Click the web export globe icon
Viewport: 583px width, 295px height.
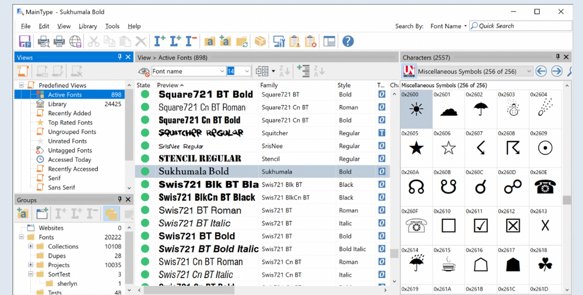(75, 41)
